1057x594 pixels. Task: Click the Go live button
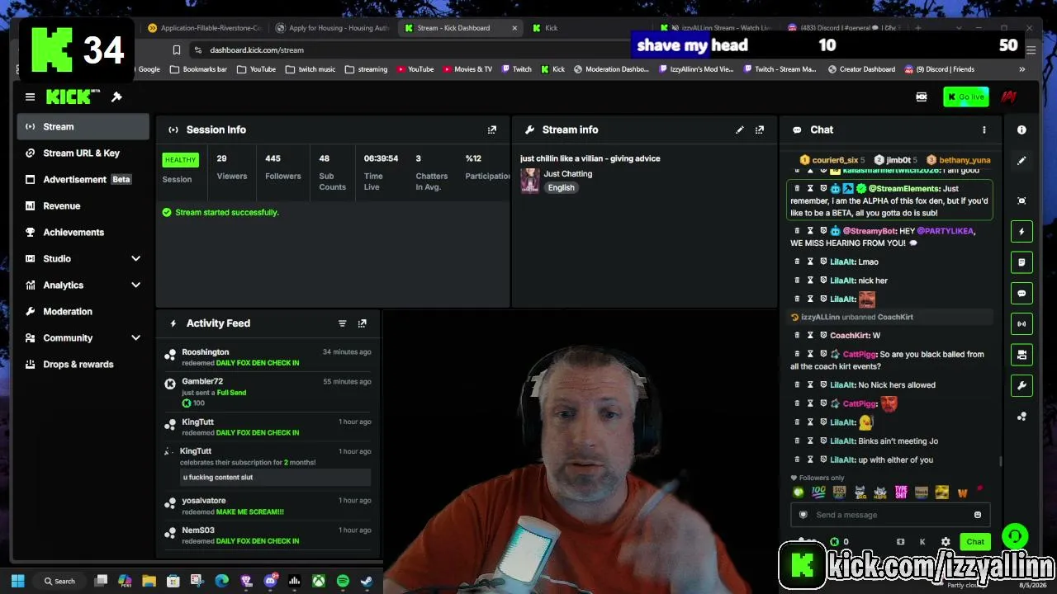[x=965, y=97]
